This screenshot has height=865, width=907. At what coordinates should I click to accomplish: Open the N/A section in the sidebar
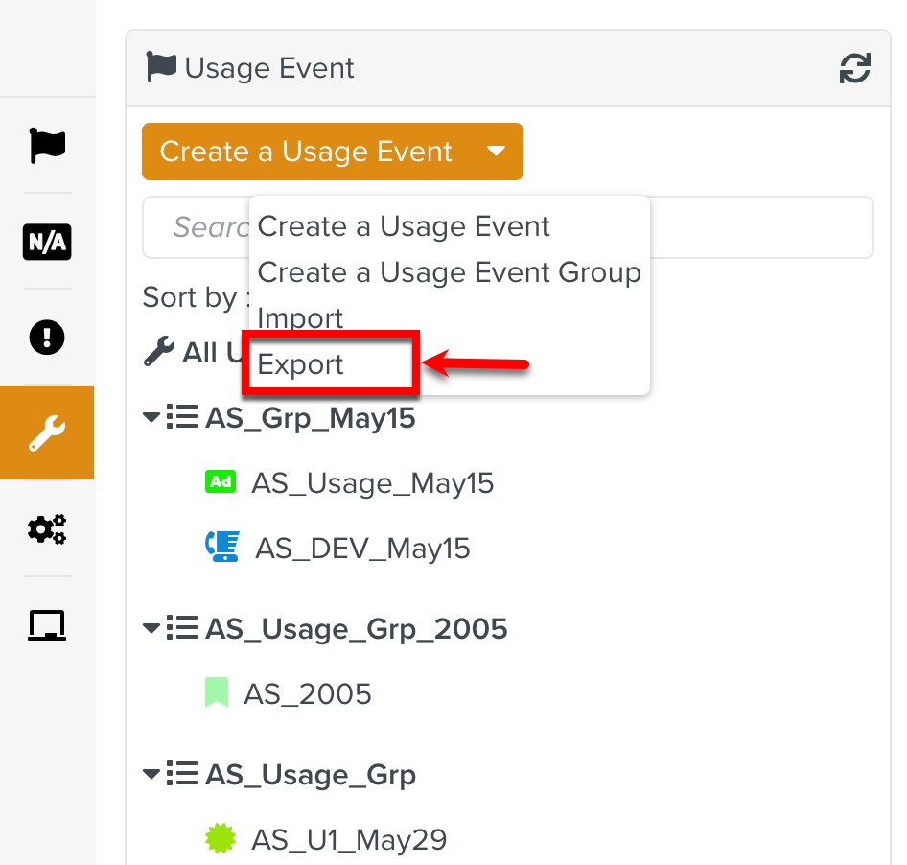click(47, 242)
